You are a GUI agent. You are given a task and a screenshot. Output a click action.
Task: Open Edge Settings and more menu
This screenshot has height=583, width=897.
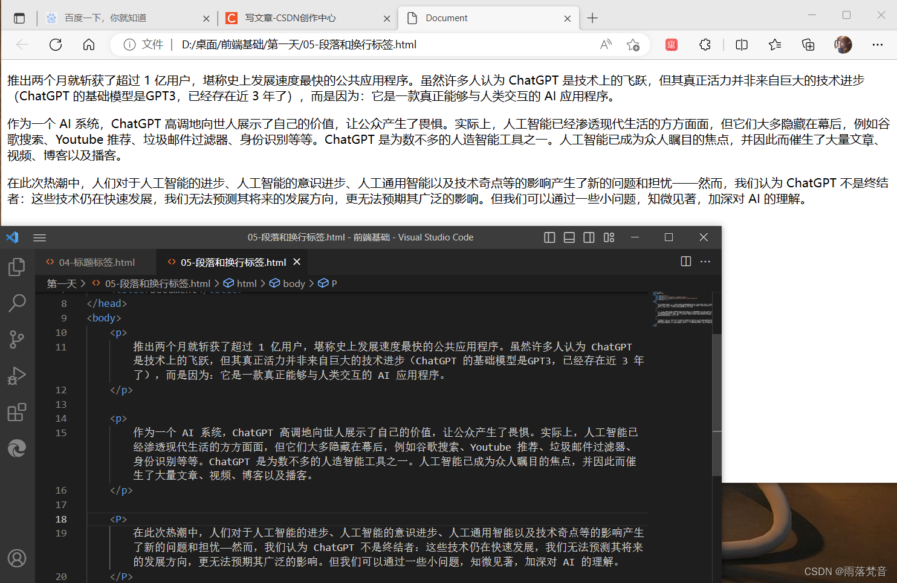click(x=878, y=45)
